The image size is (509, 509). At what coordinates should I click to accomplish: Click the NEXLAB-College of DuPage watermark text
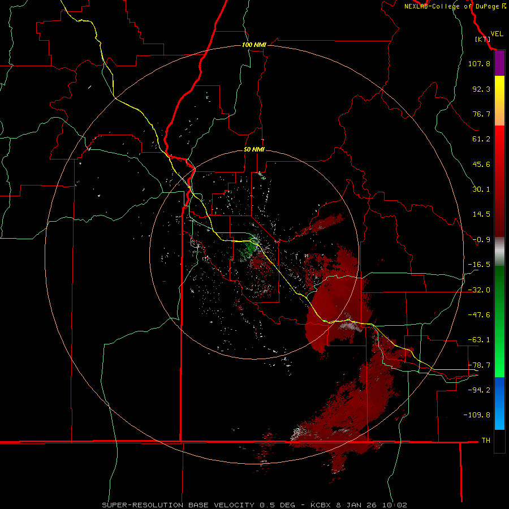[x=455, y=6]
